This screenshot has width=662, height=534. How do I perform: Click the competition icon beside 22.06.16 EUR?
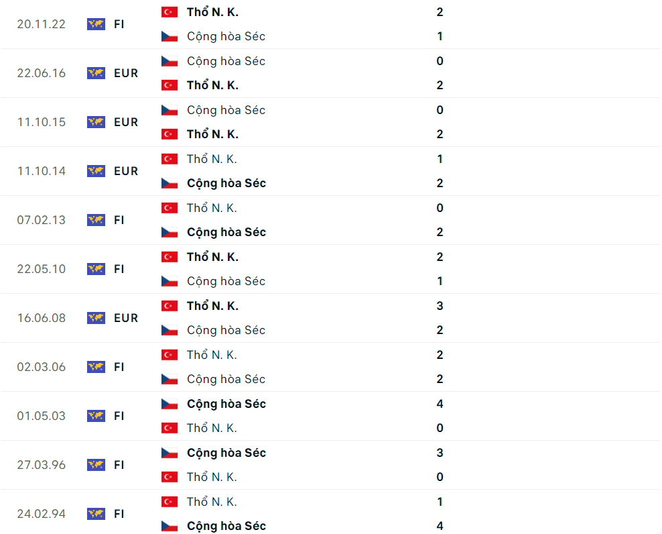tap(96, 73)
